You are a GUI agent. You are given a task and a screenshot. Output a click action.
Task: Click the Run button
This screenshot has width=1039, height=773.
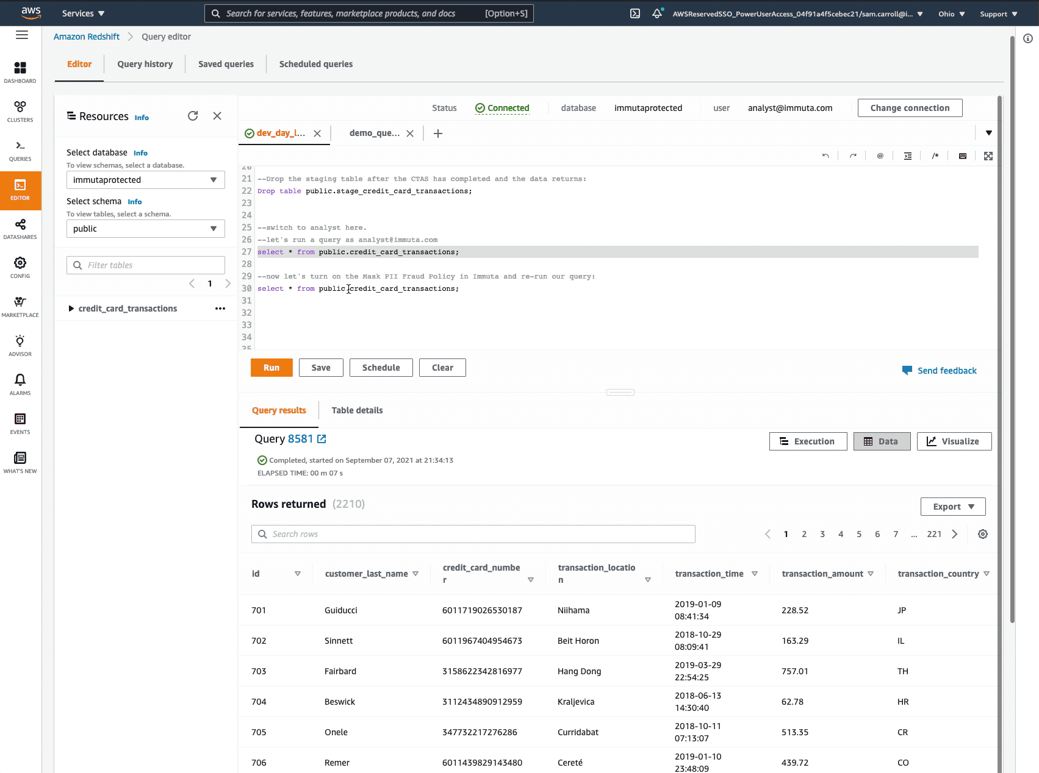click(271, 368)
